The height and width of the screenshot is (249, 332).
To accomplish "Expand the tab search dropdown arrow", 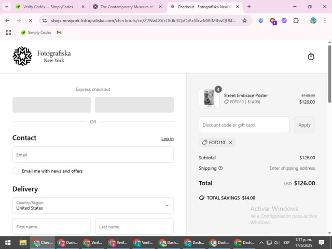I will click(x=7, y=7).
